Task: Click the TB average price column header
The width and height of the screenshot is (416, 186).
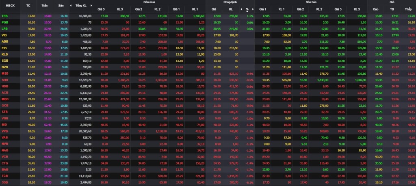Action: [x=392, y=9]
